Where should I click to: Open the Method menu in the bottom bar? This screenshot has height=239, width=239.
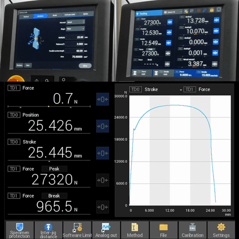135,230
